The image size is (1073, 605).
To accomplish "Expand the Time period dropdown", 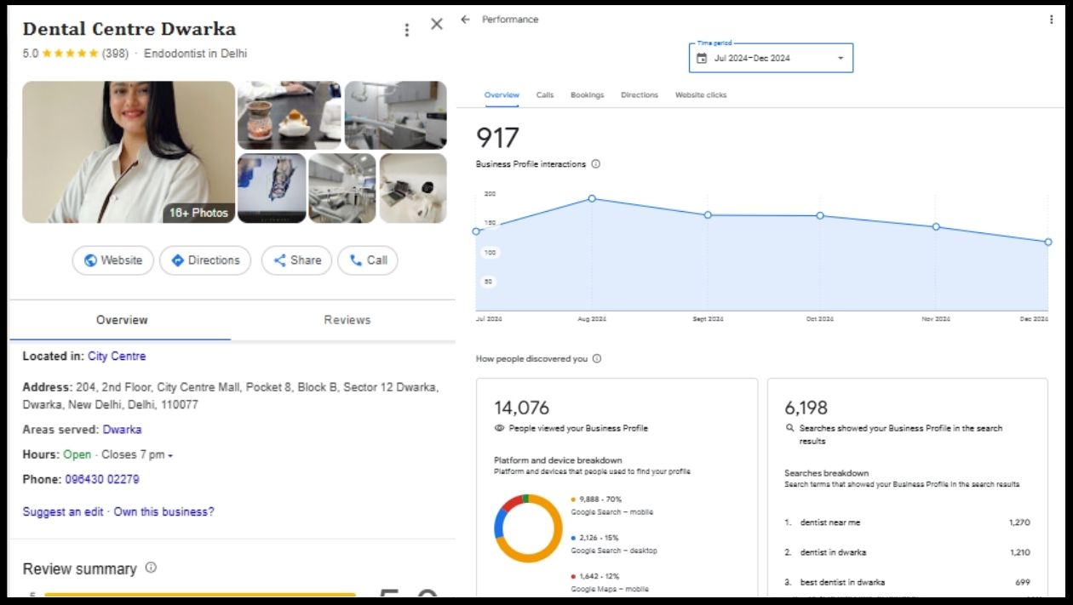I will point(841,59).
